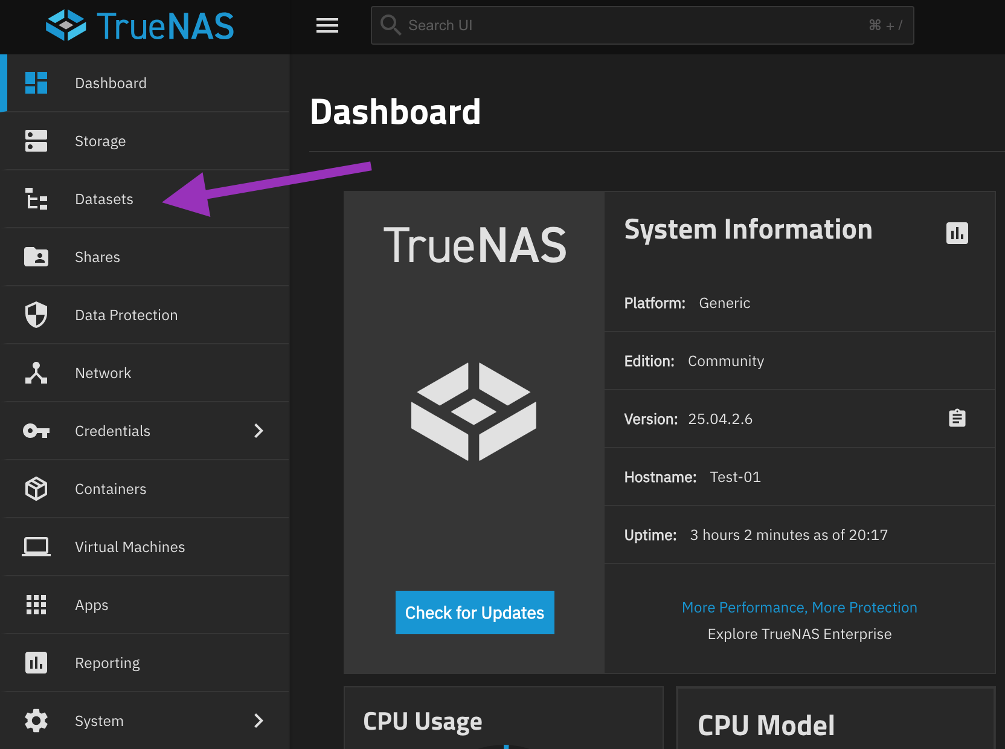The height and width of the screenshot is (749, 1005).
Task: Copy version using the clipboard icon
Action: click(x=957, y=417)
